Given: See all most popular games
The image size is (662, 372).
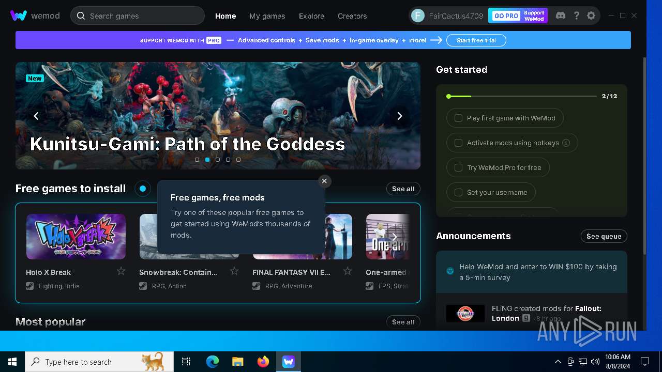Looking at the screenshot, I should 403,322.
